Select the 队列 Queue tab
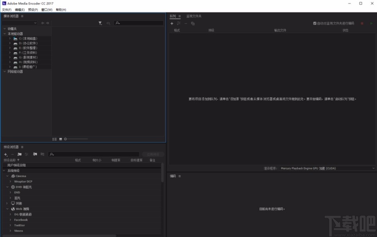Image resolution: width=377 pixels, height=237 pixels. point(173,16)
